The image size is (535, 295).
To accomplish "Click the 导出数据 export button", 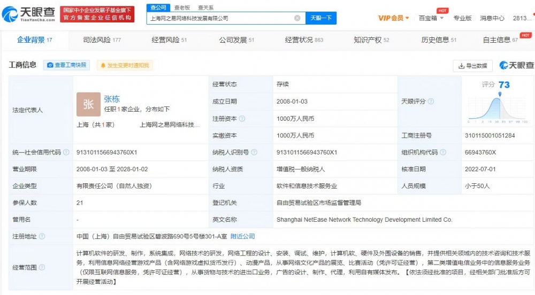I will coord(472,66).
